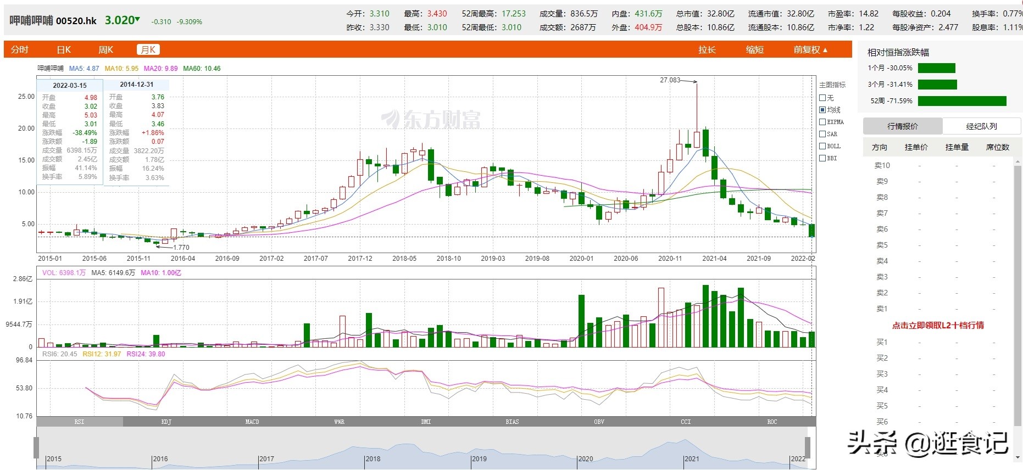Click the MA5: 4.87 legend
The image size is (1023, 470).
tap(84, 69)
